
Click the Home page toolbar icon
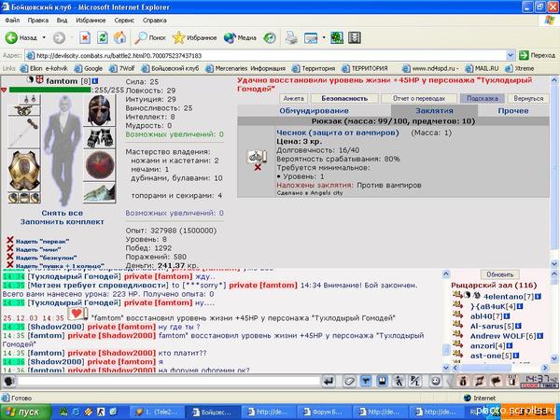click(x=120, y=37)
